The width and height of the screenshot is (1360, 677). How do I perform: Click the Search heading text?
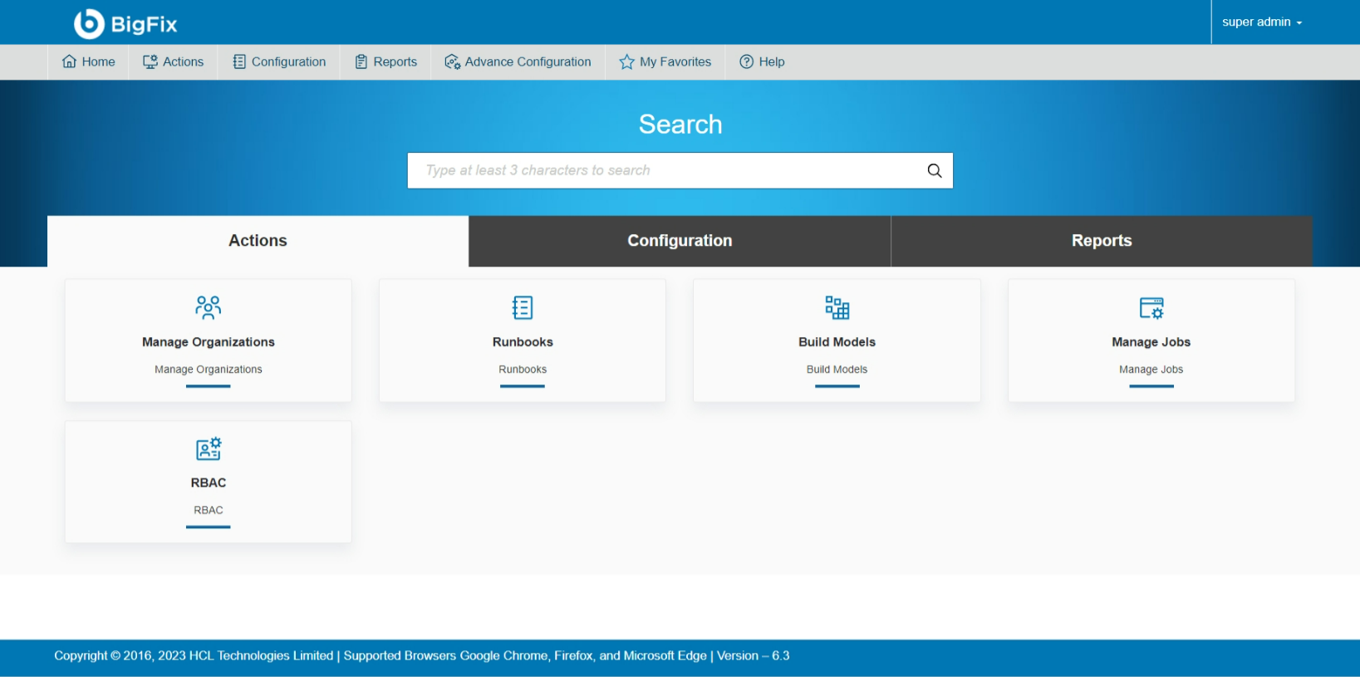(680, 125)
